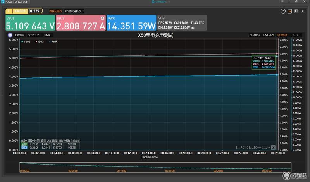The width and height of the screenshot is (310, 182).
Task: Click the 21.000W power axis label
Action: tap(298, 40)
